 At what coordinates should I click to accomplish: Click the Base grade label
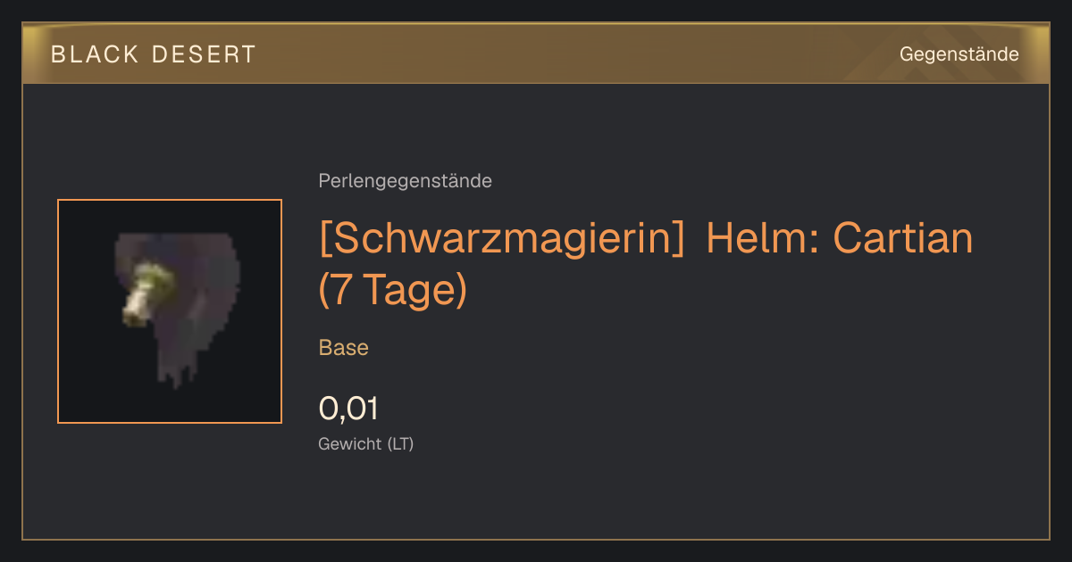[344, 348]
